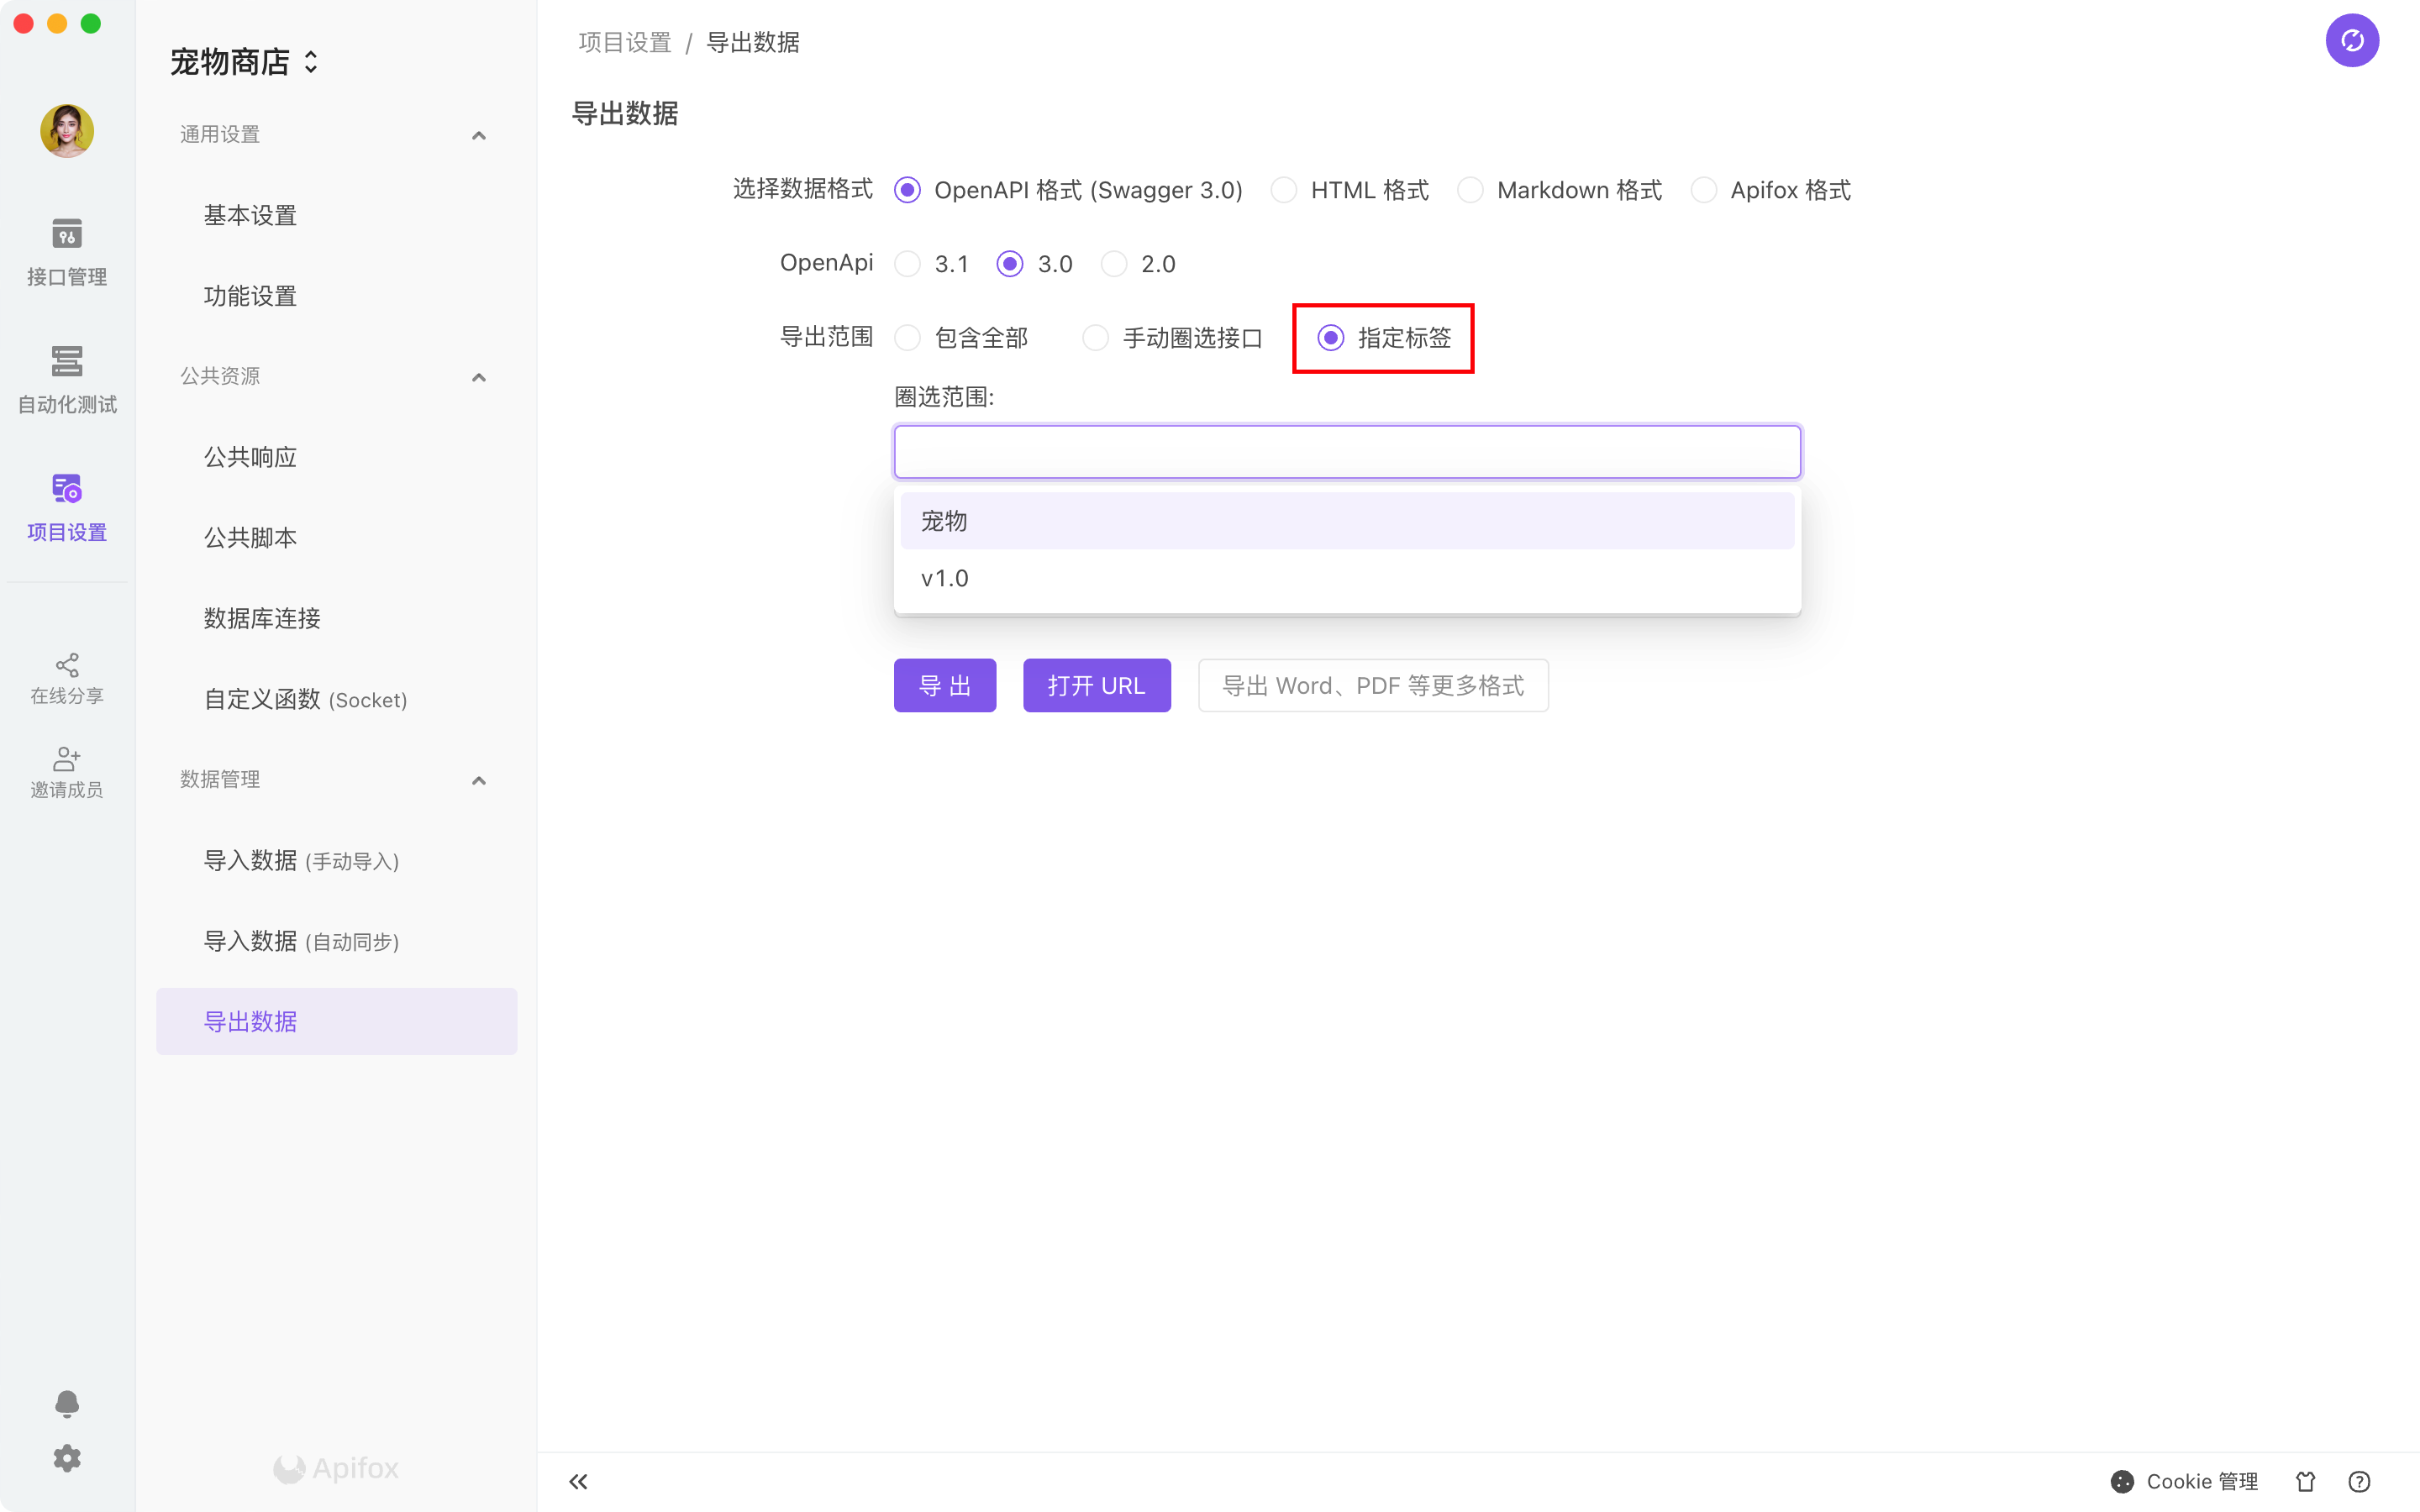Image resolution: width=2420 pixels, height=1512 pixels.
Task: Open the settings gear icon
Action: pos(67,1458)
